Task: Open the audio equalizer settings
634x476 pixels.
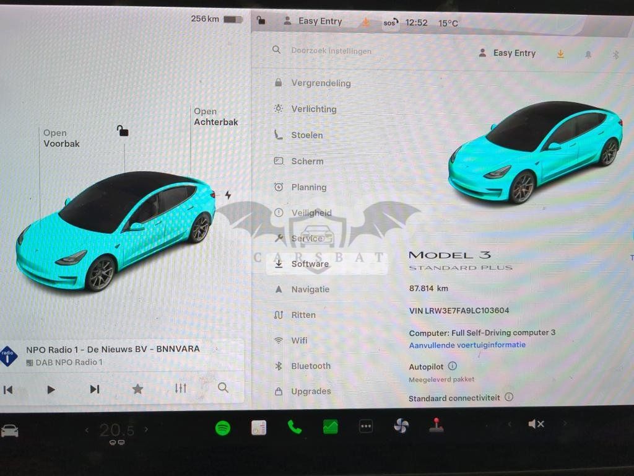Action: [181, 389]
